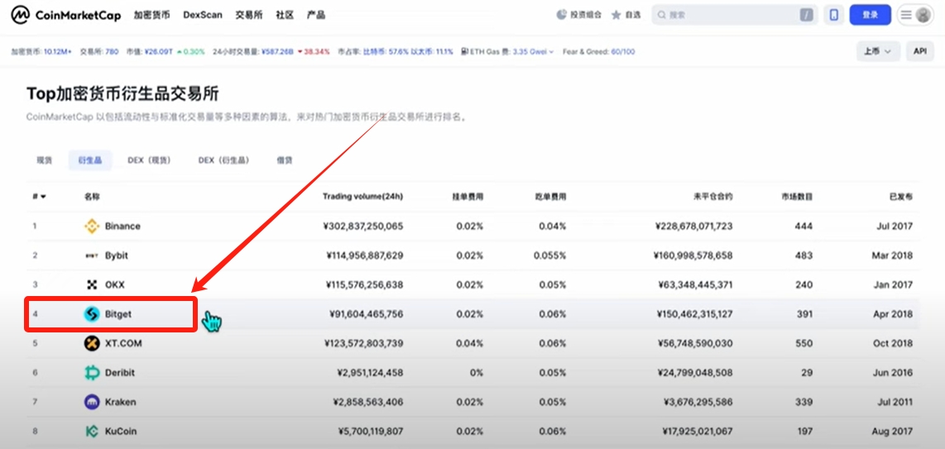The width and height of the screenshot is (945, 449).
Task: Click the XT.COM logo icon
Action: coord(92,343)
